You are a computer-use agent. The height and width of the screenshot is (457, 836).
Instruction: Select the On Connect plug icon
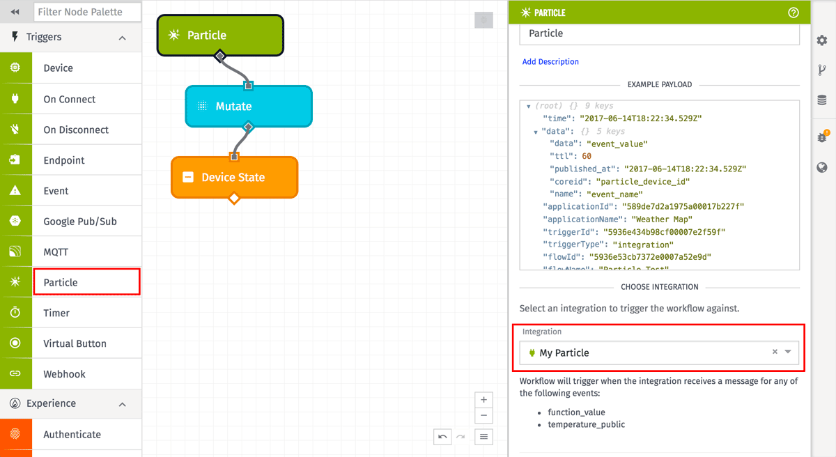click(x=15, y=99)
